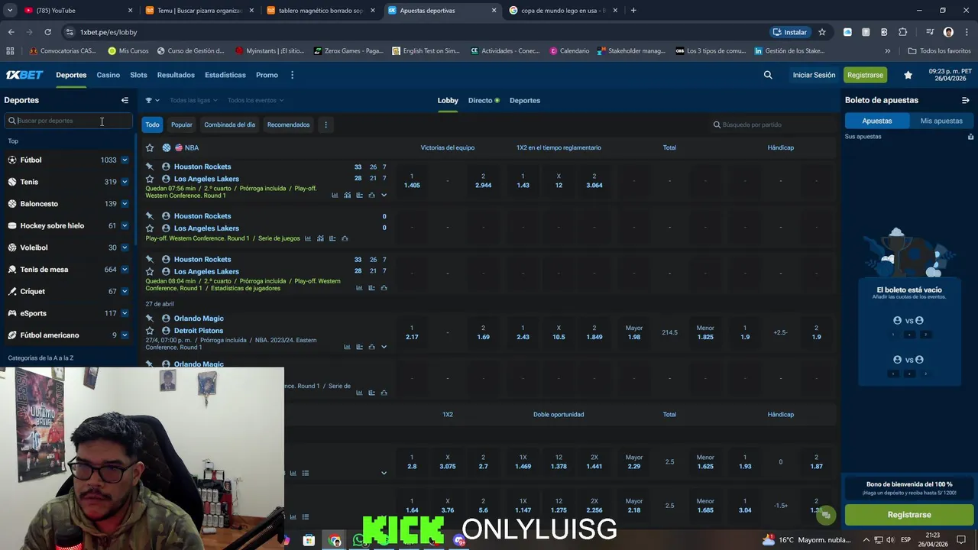Image resolution: width=978 pixels, height=550 pixels.
Task: Select the 1.405 odds for Houston Rockets
Action: [x=412, y=181]
